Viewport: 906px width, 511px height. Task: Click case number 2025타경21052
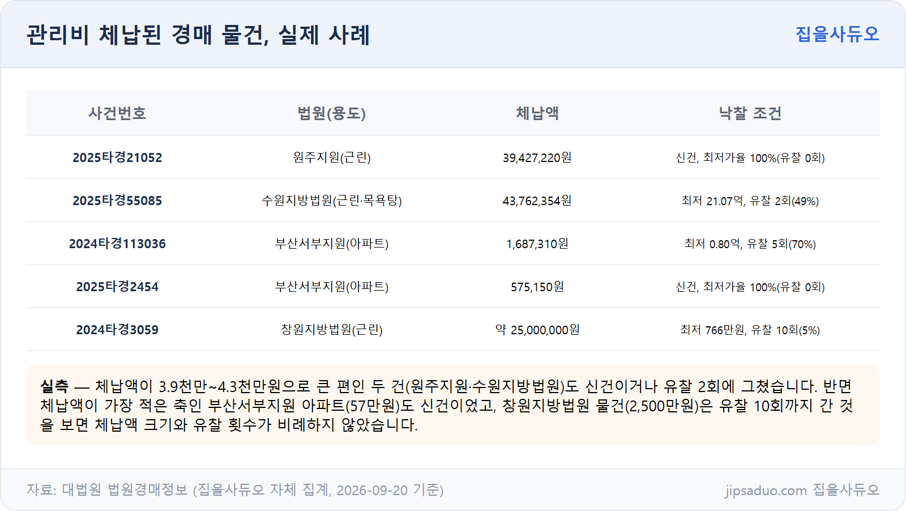click(x=117, y=157)
